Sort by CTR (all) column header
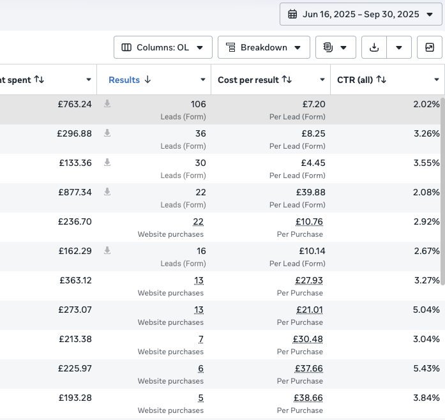Viewport: 445px width, 420px height. coord(355,80)
